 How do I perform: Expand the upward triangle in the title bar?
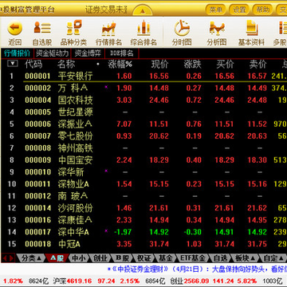click(x=143, y=11)
